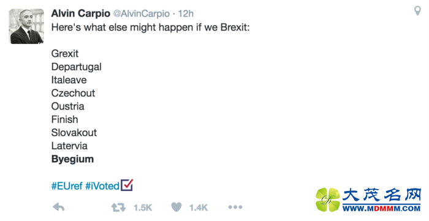Open Alvin Carpio's profile photo
Image resolution: width=429 pixels, height=221 pixels.
(26, 26)
